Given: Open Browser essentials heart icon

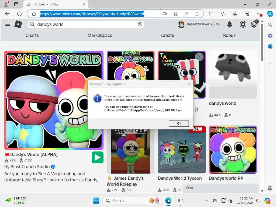Looking at the screenshot, I should coord(247,14).
